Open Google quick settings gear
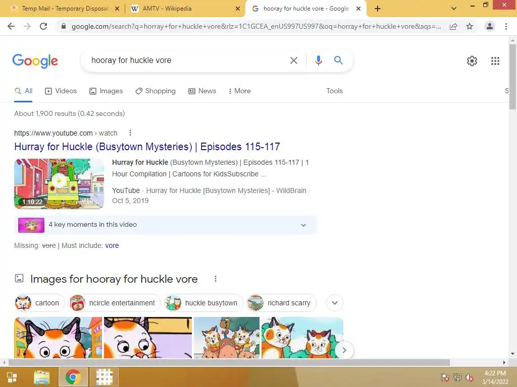 [x=472, y=61]
